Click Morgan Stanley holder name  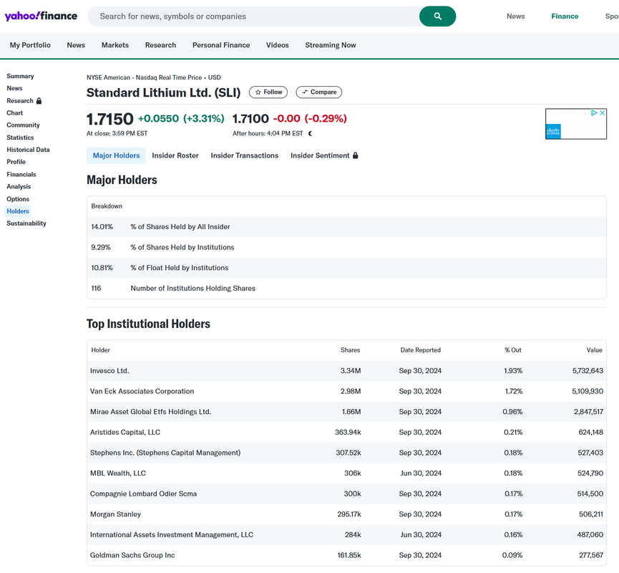click(x=115, y=514)
